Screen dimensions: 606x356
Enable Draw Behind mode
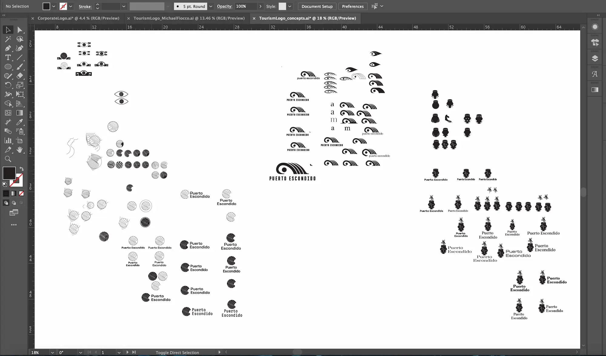(14, 203)
